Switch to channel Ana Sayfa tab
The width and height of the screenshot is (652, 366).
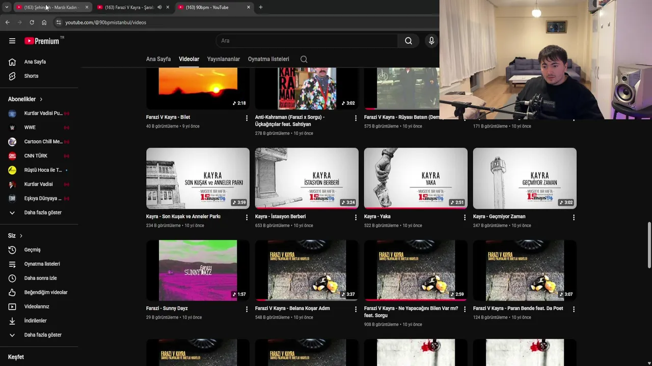click(x=158, y=59)
